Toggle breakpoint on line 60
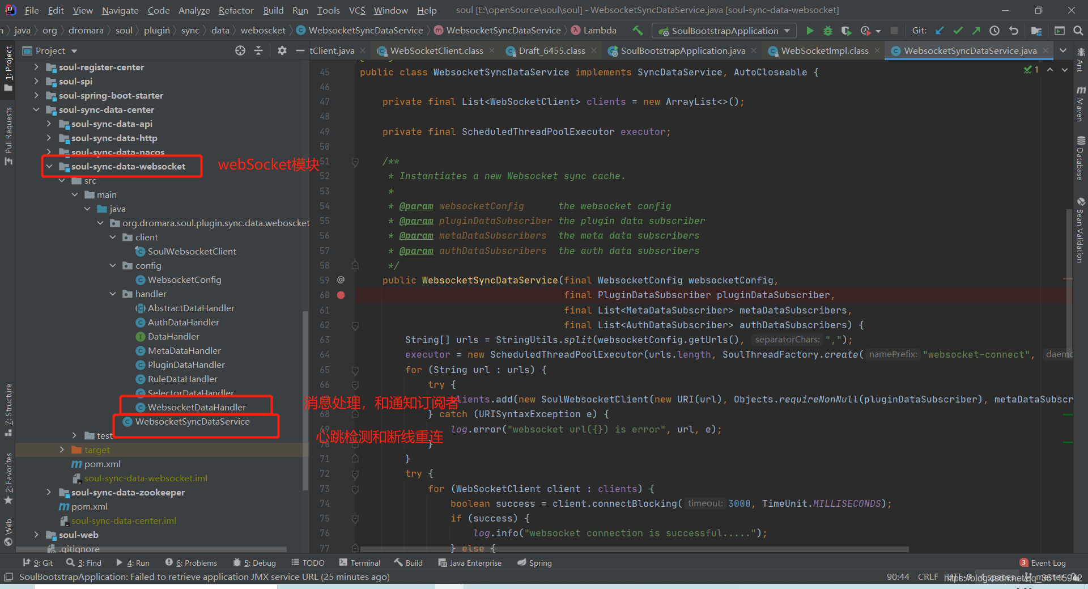Screen dimensions: 1088x589 [x=341, y=295]
